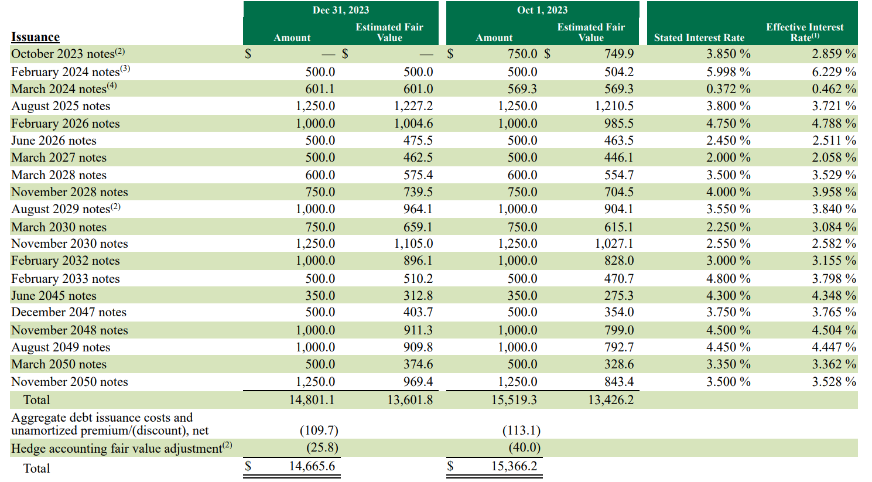Click the 'June 2026 notes' row label
Screen dimensions: 872x482
[x=53, y=141]
